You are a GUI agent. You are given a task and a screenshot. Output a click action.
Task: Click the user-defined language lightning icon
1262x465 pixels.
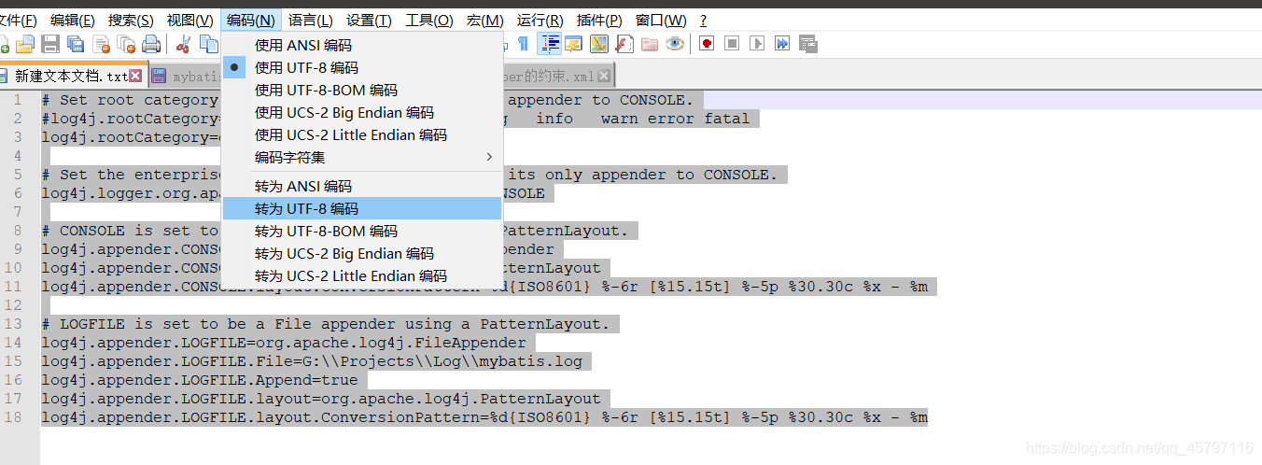tap(573, 43)
